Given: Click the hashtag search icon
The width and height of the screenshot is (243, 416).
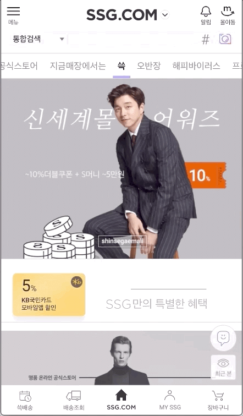Looking at the screenshot, I should [206, 40].
